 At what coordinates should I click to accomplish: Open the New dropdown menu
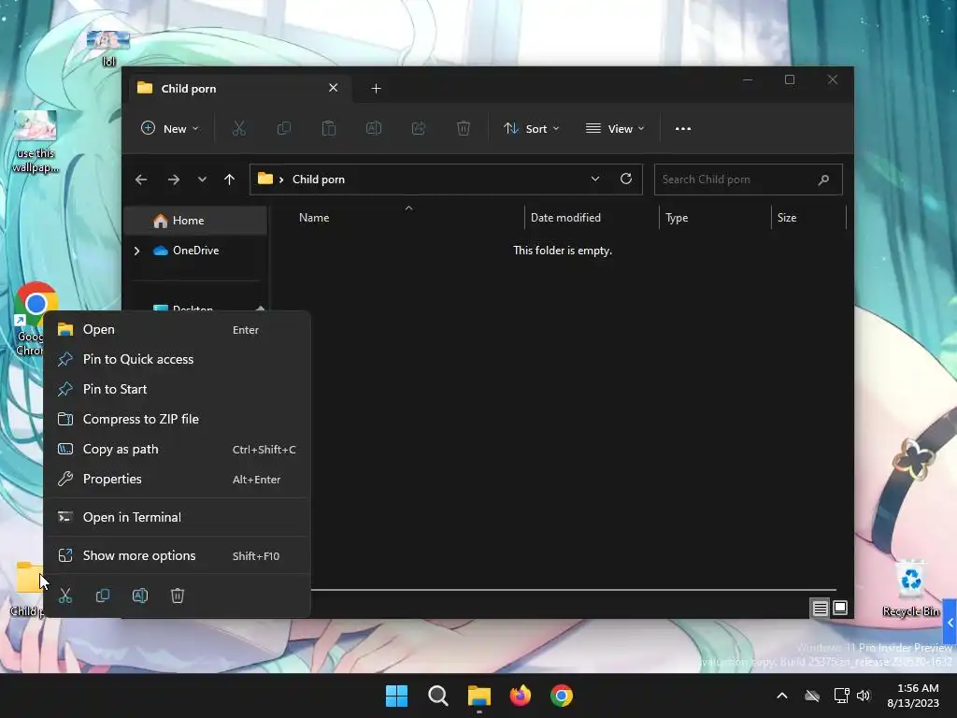point(170,129)
